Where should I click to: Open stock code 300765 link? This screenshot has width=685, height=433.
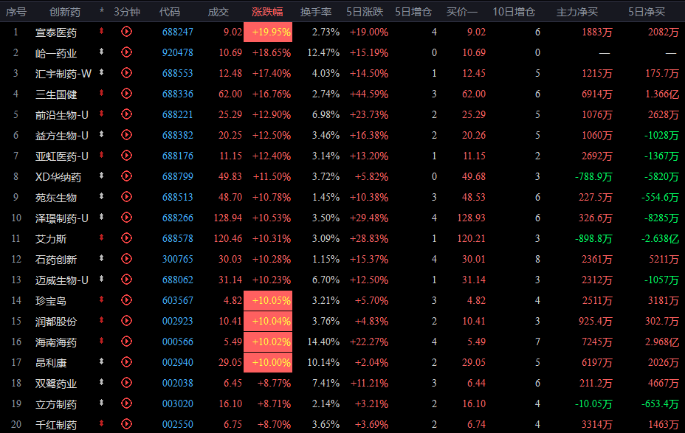point(177,259)
